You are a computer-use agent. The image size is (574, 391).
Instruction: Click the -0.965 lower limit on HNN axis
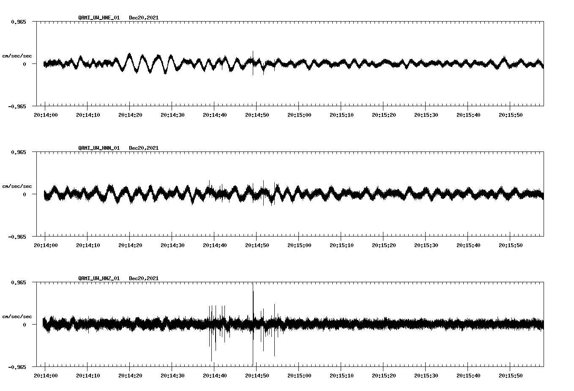17,237
